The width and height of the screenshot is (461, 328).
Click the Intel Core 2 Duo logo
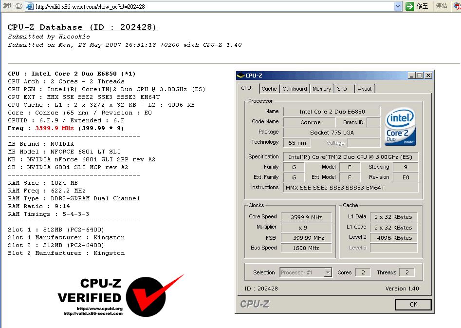pos(400,127)
